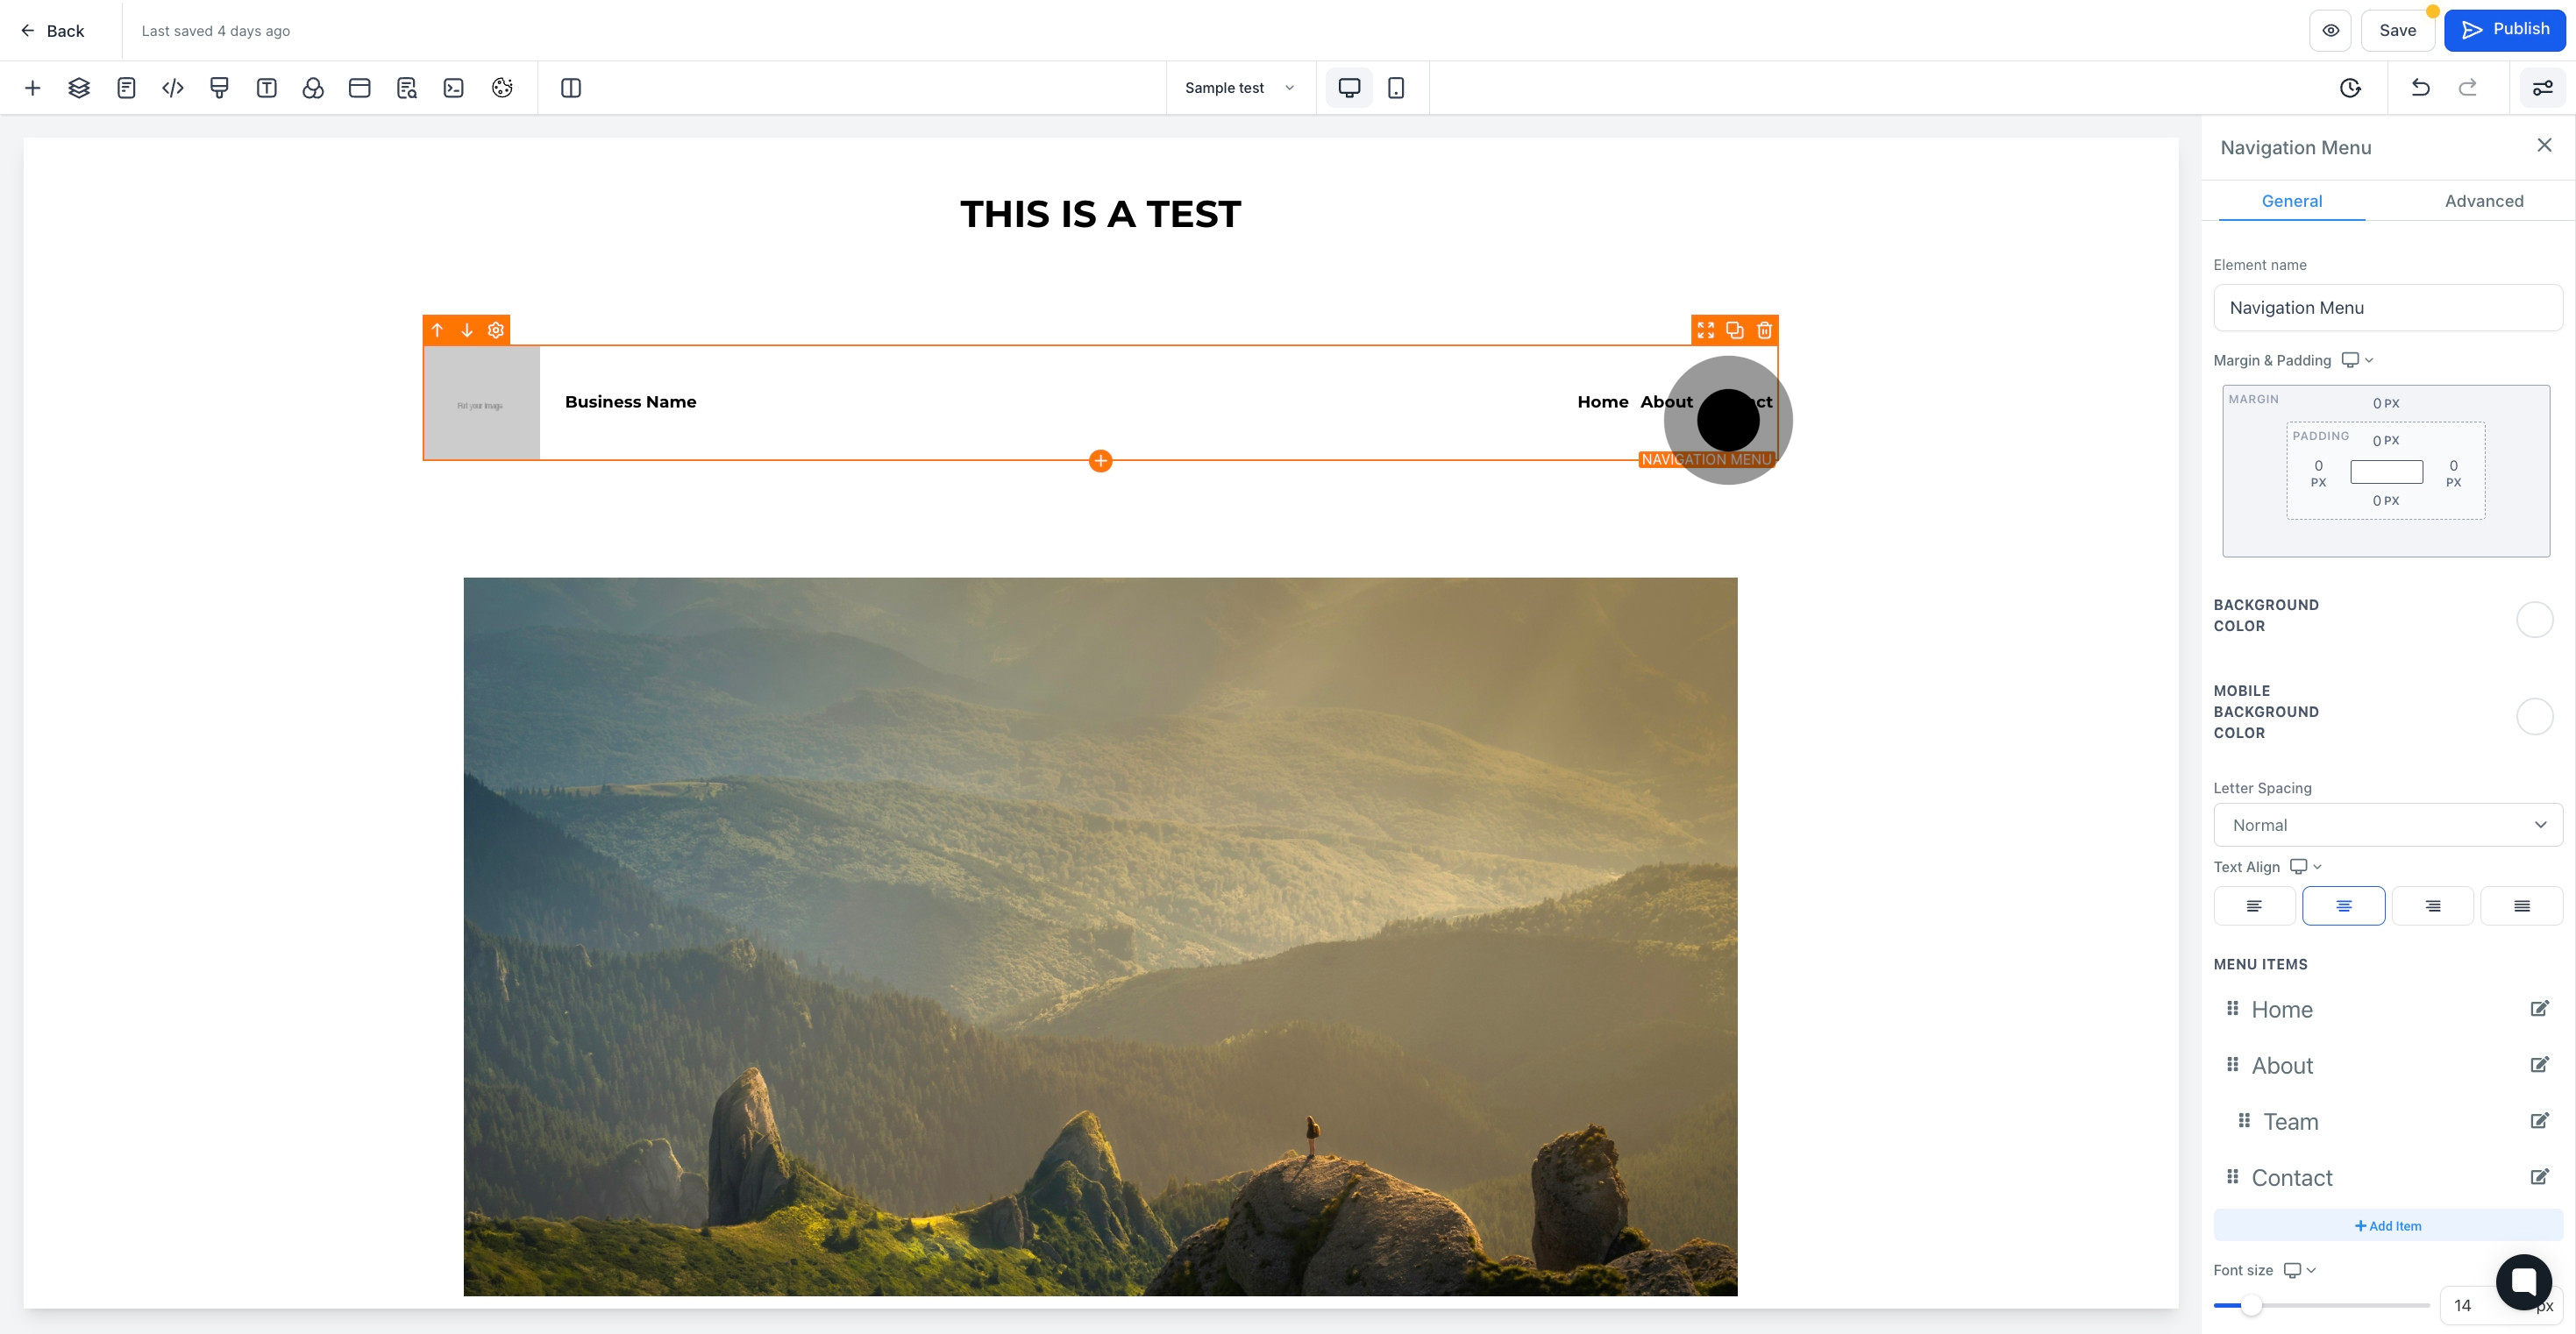
Task: Select the Team item drag handle
Action: (2244, 1120)
